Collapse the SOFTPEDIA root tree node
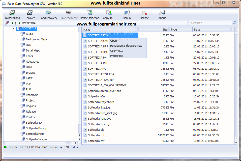 click(13, 29)
